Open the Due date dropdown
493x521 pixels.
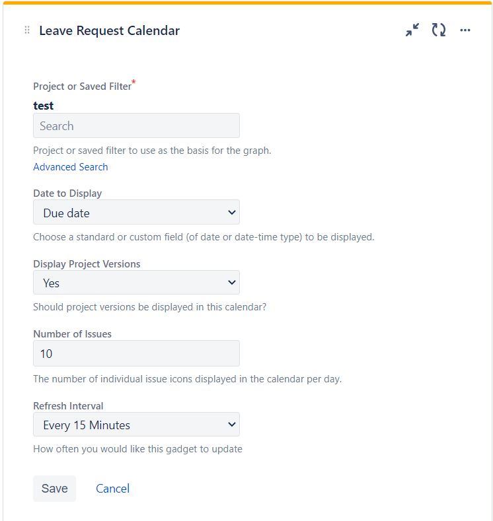coord(136,212)
